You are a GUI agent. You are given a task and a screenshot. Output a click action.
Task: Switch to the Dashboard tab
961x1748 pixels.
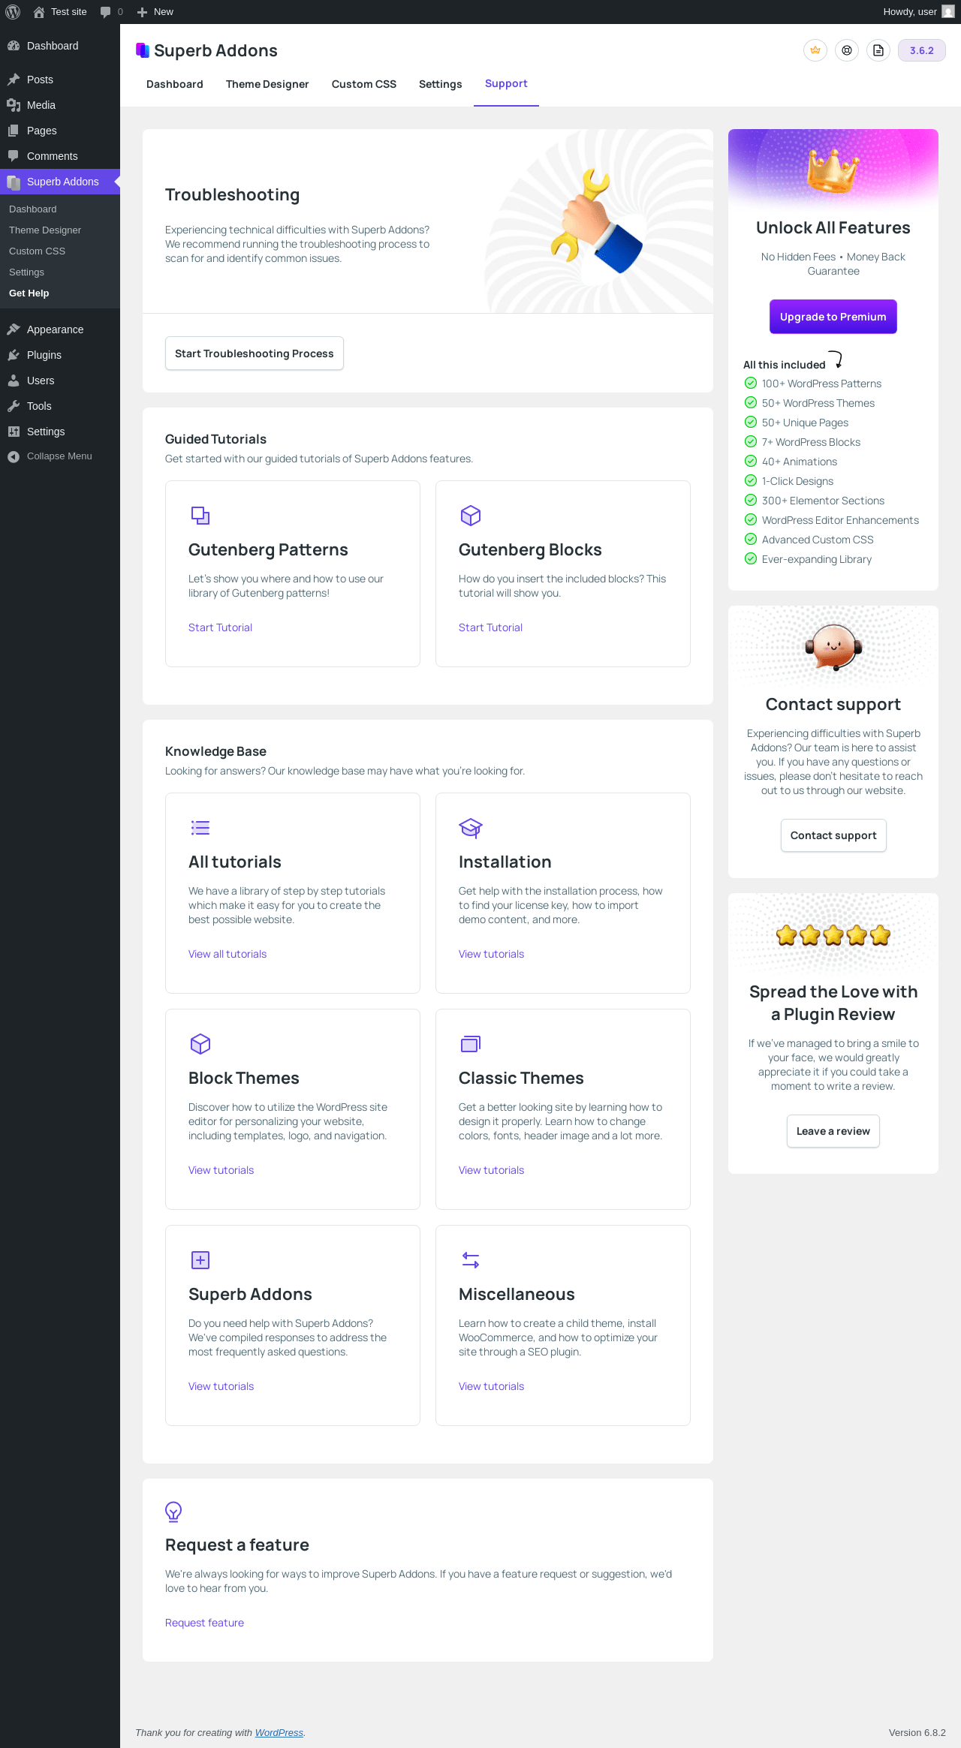click(x=175, y=84)
